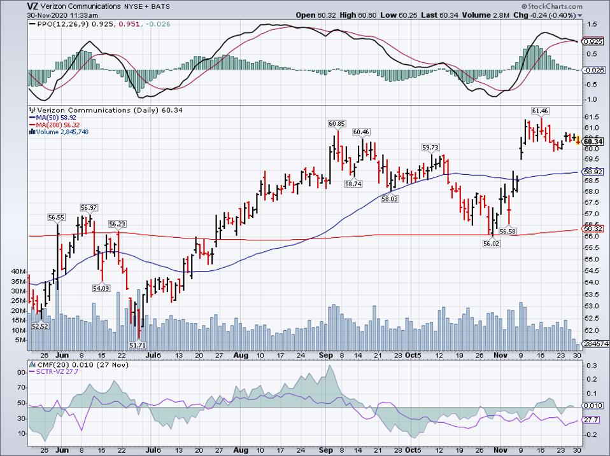Click the 60.46 price annotation
This screenshot has height=456, width=610.
361,132
